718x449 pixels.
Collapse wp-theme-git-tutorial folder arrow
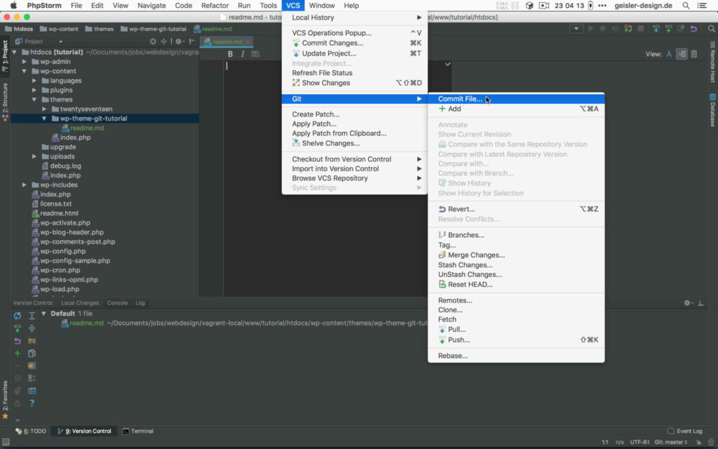tap(44, 118)
